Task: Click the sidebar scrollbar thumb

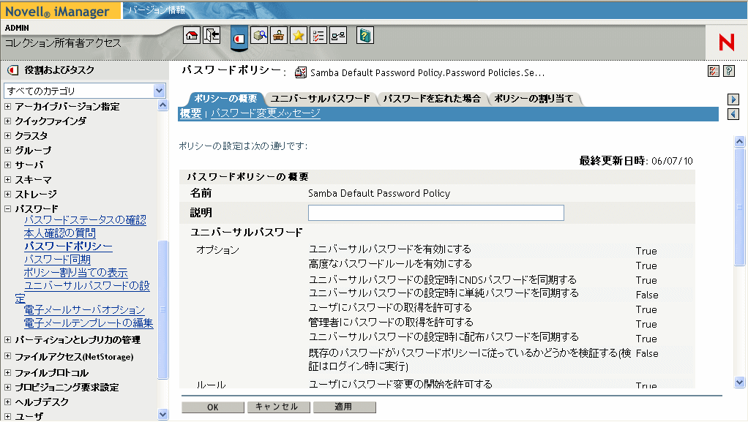Action: (162, 309)
